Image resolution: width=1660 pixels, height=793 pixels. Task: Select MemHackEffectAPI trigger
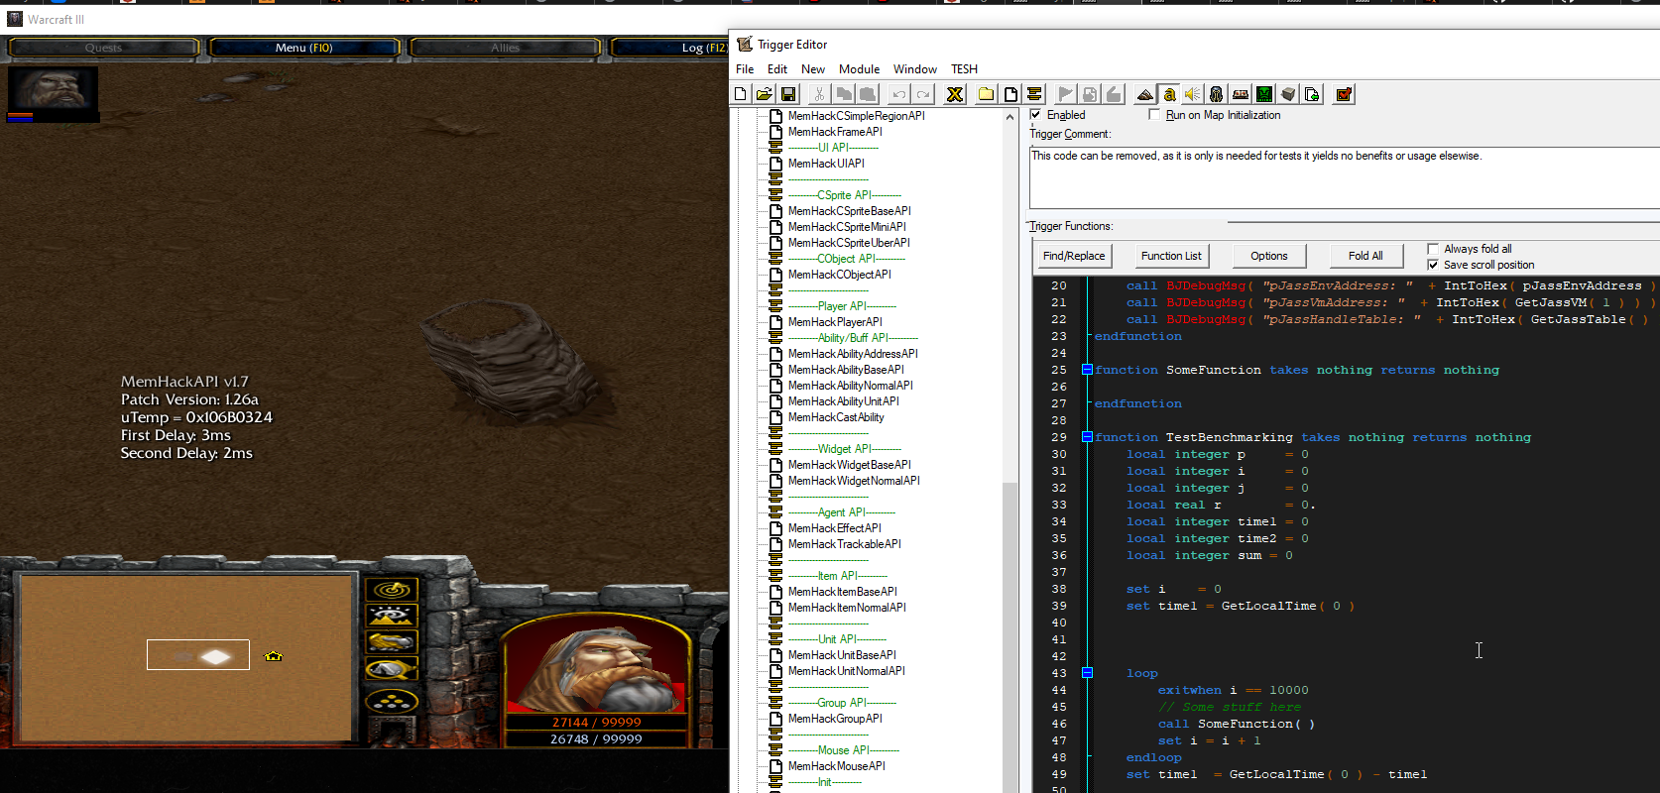[x=835, y=528]
